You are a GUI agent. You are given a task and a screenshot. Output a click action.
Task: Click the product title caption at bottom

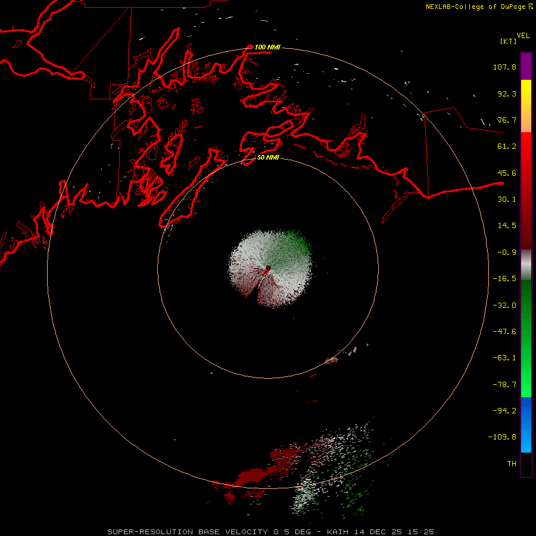click(271, 532)
